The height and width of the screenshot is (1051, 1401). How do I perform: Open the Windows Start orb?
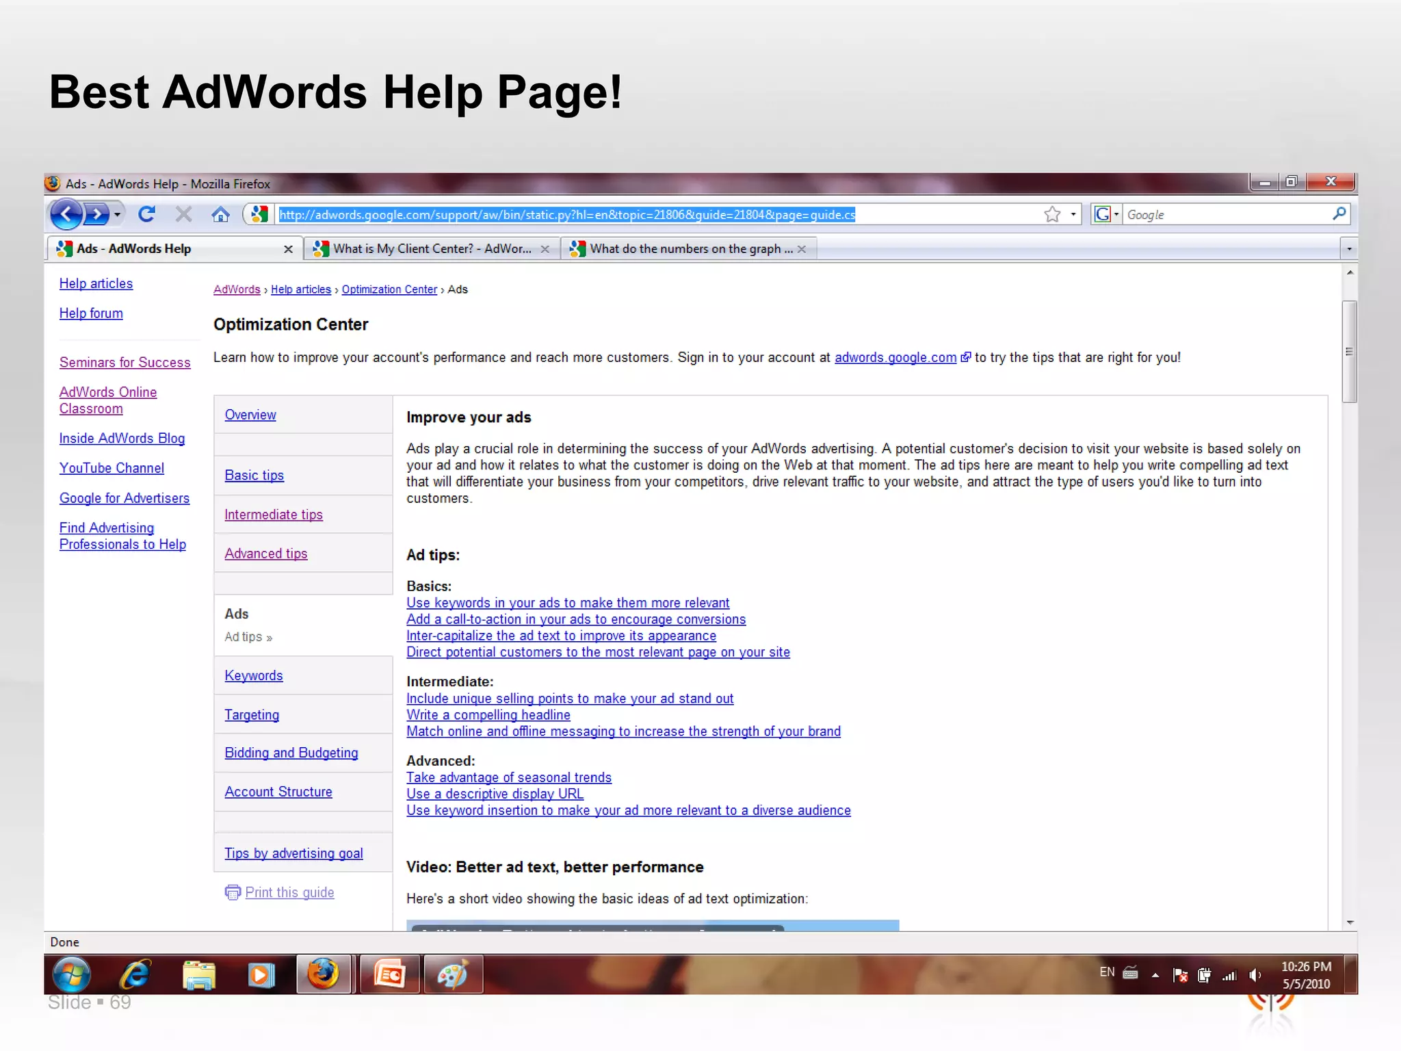click(x=71, y=974)
